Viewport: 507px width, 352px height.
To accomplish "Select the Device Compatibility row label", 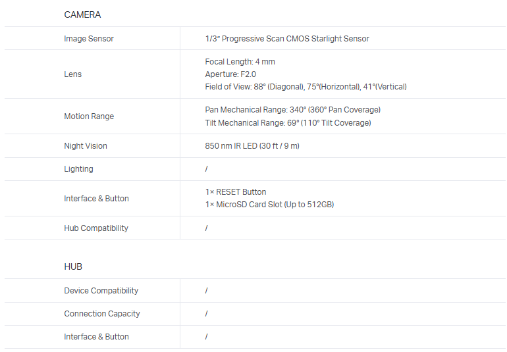I will (101, 291).
